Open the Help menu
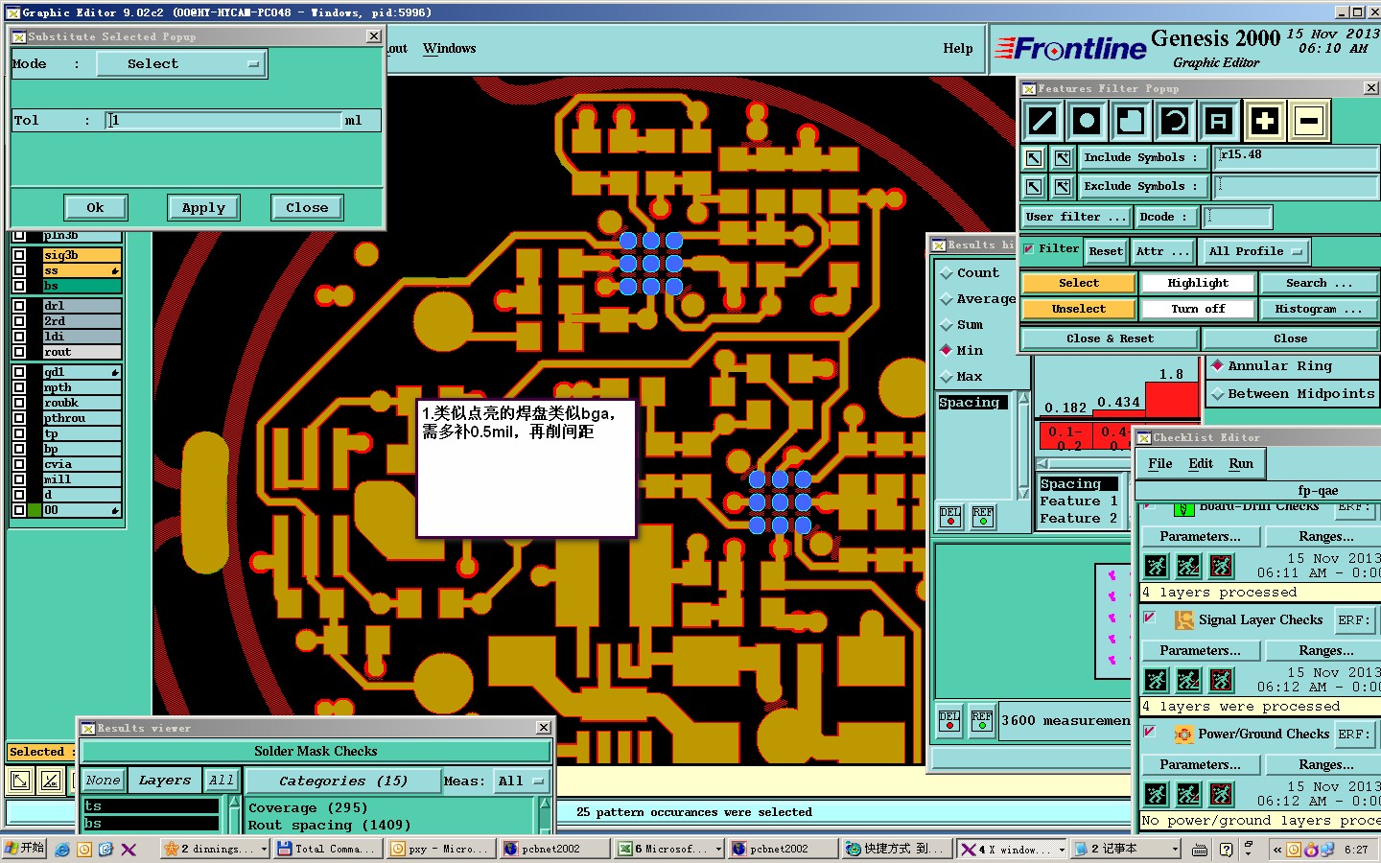Viewport: 1381px width, 863px height. [957, 49]
